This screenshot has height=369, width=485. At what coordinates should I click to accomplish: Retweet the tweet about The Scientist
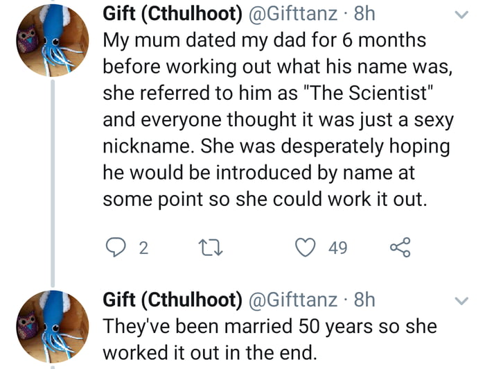coord(206,248)
